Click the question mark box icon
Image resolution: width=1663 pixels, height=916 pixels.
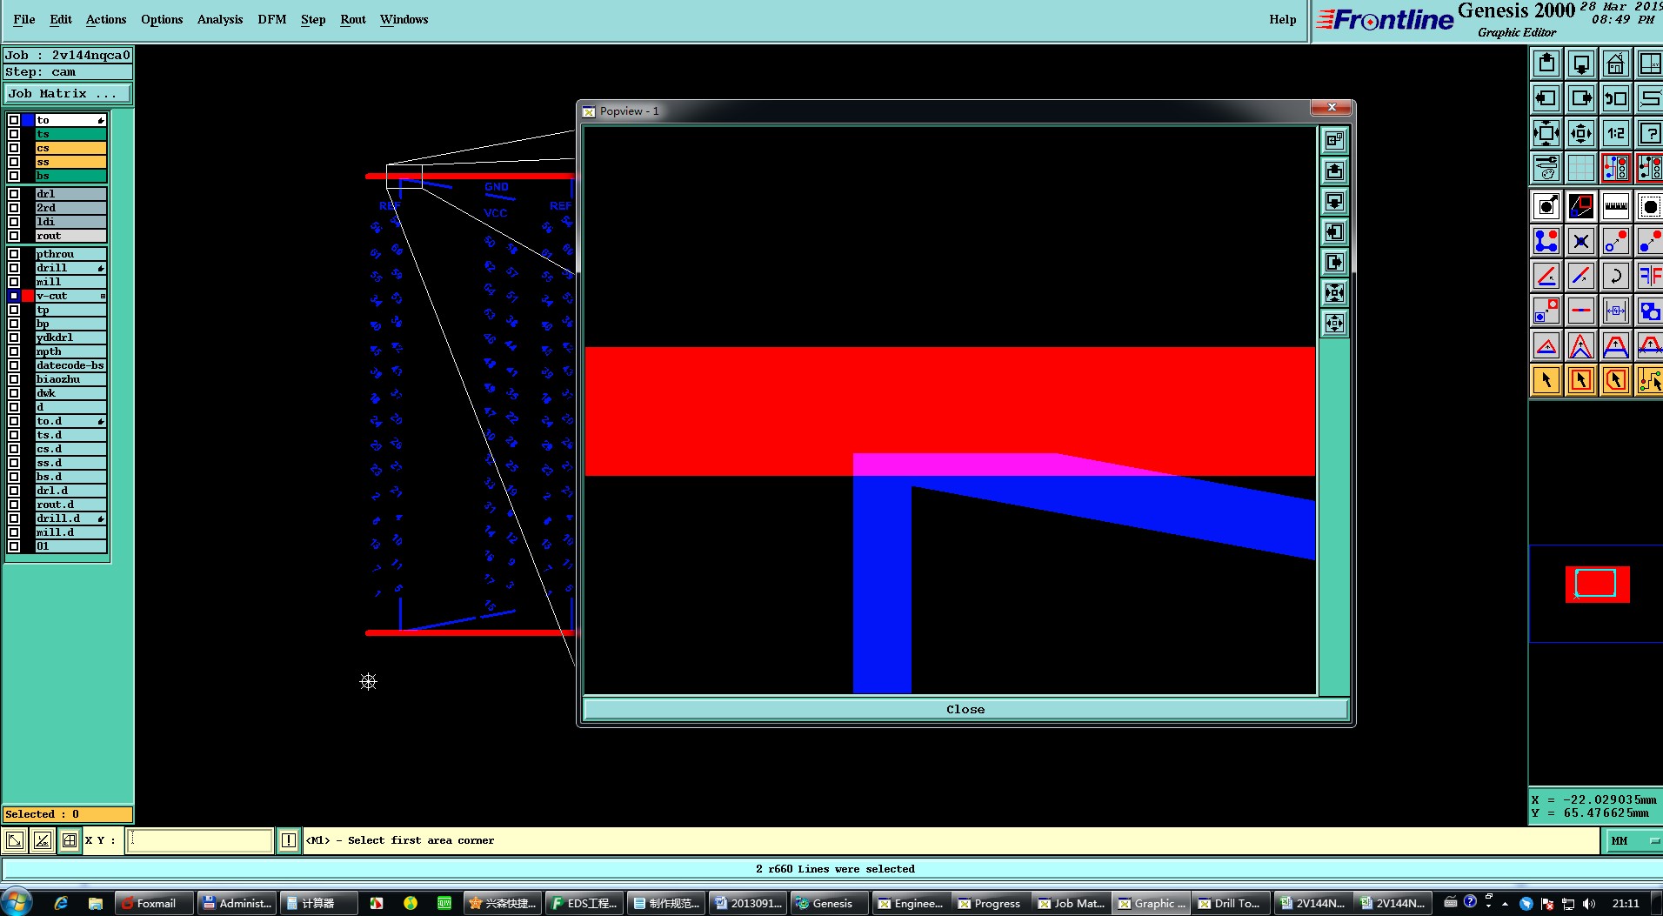pyautogui.click(x=1649, y=133)
